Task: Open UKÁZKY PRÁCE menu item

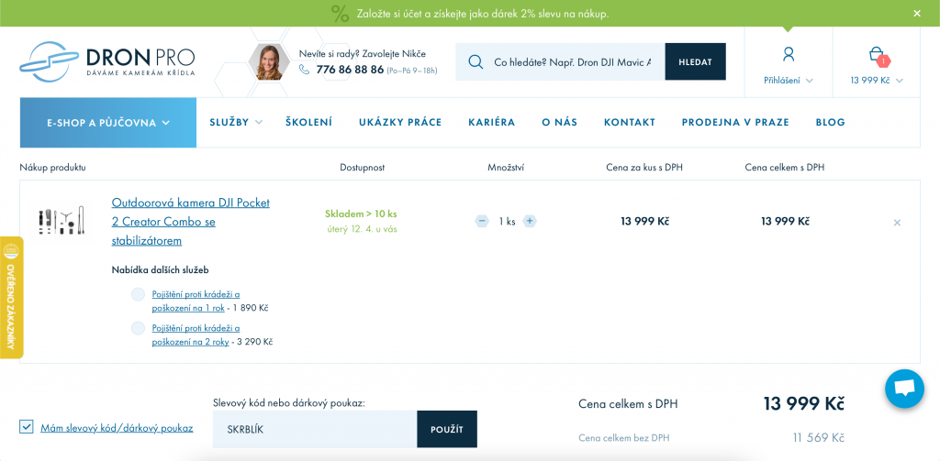Action: (x=400, y=122)
